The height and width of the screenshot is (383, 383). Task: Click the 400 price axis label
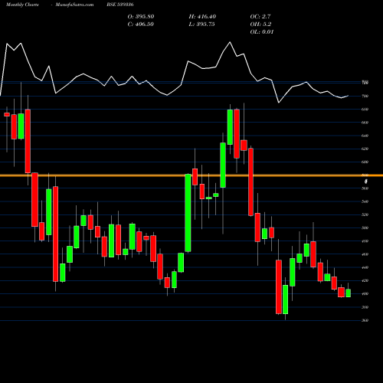[365, 294]
